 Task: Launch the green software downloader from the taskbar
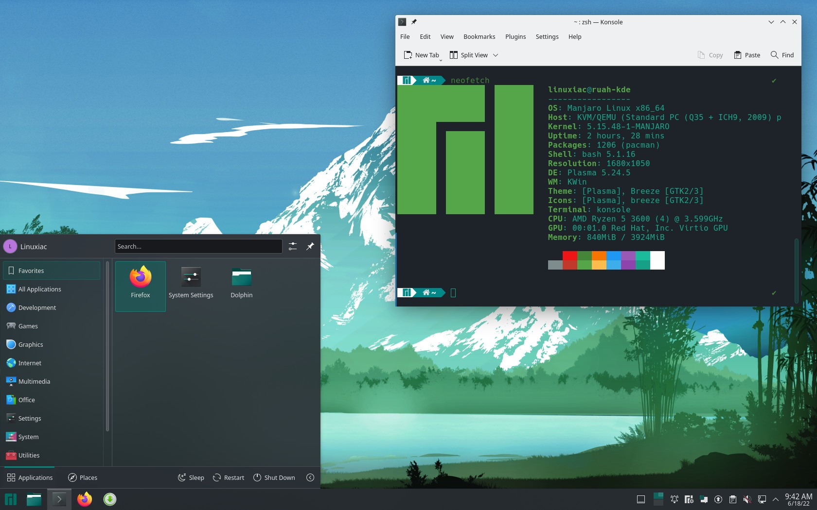coord(109,499)
